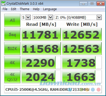Image resolution: width=106 pixels, height=96 pixels.
Task: Click the 4K read result 2290
Action: 41,63
